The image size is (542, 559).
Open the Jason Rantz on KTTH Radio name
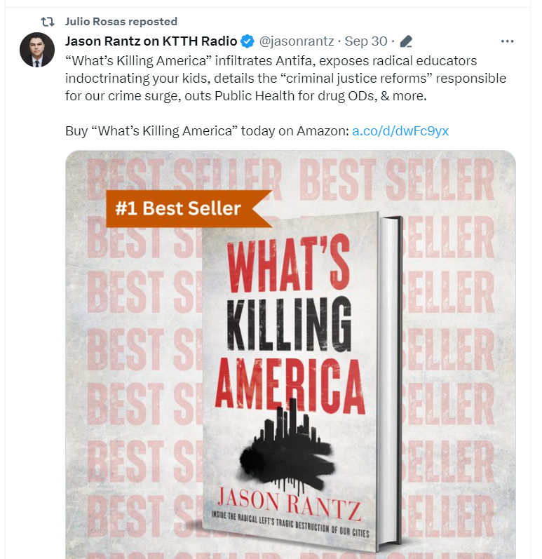151,41
